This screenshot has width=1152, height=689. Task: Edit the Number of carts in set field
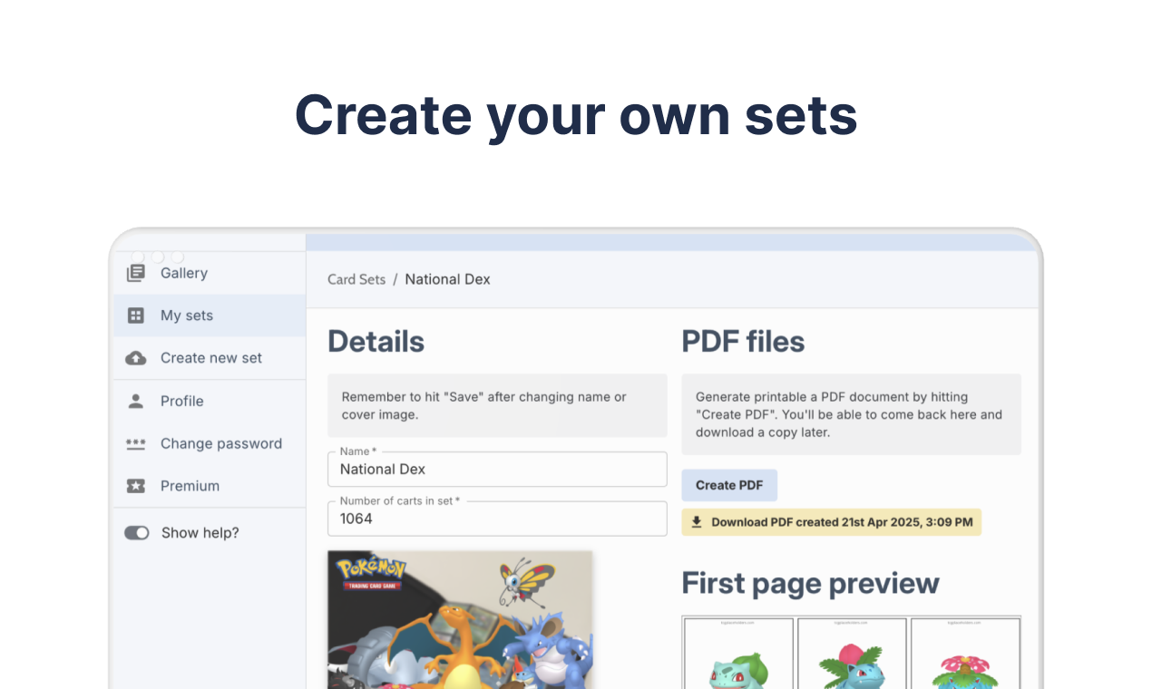(x=497, y=519)
